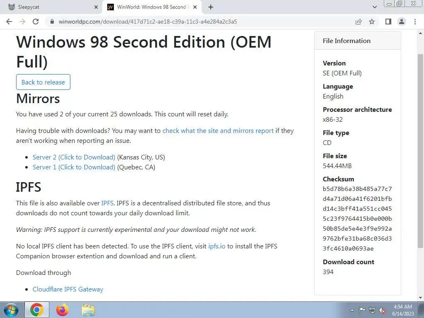Viewport: 424px width, 318px height.
Task: Open Windows Explorer from the taskbar
Action: point(88,310)
